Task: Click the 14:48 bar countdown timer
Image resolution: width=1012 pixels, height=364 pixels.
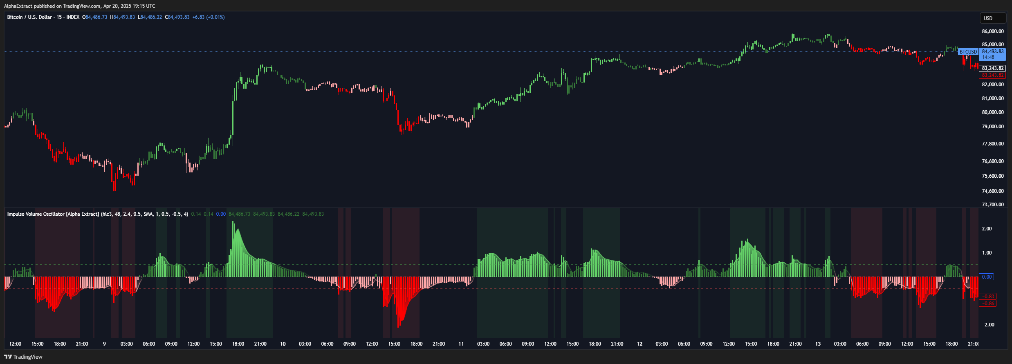Action: [988, 57]
